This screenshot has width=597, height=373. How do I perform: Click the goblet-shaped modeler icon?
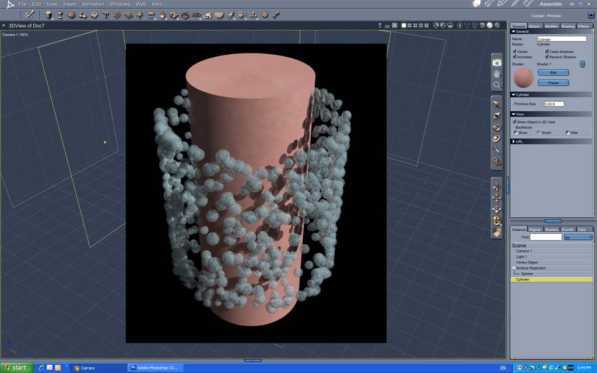pos(60,15)
